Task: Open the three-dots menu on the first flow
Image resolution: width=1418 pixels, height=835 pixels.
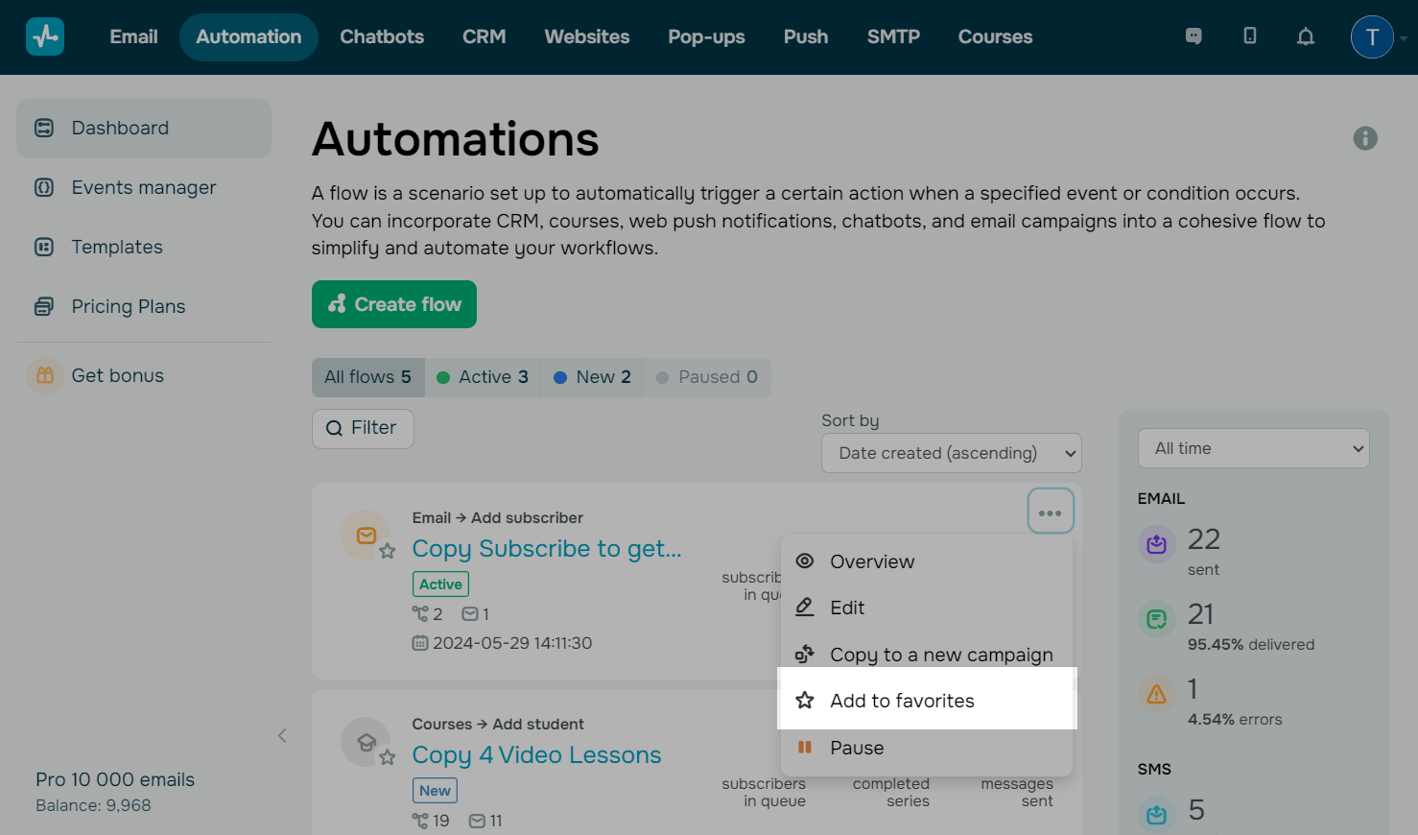Action: click(1050, 513)
